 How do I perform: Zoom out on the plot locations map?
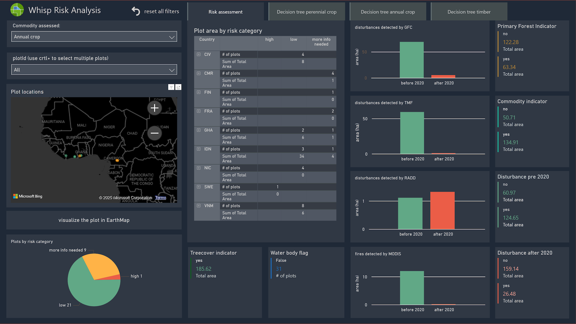154,133
